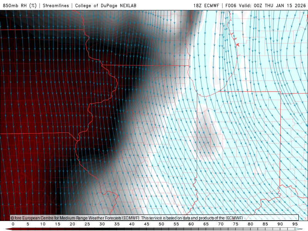This screenshot has width=308, height=231.
Task: Click the colorbar label "70"
Action: pos(221,224)
